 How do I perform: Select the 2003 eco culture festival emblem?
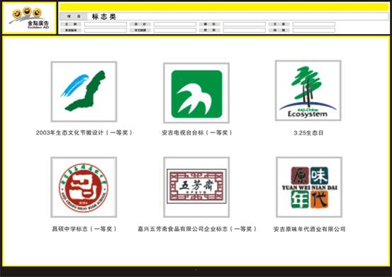(x=84, y=91)
